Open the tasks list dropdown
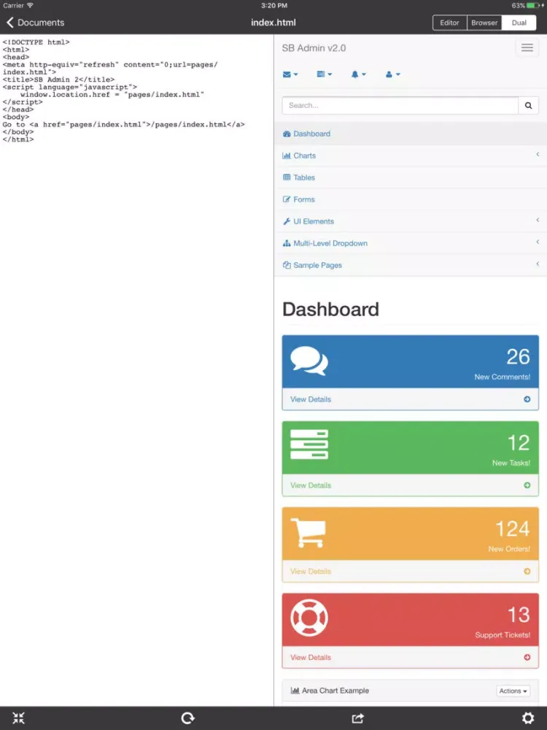 point(325,74)
